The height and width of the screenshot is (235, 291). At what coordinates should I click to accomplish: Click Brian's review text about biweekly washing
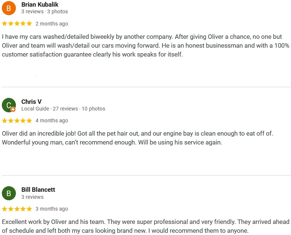146,45
